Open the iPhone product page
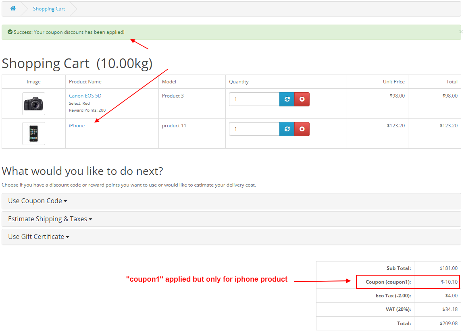Screen dimensions: 464x332 77,125
